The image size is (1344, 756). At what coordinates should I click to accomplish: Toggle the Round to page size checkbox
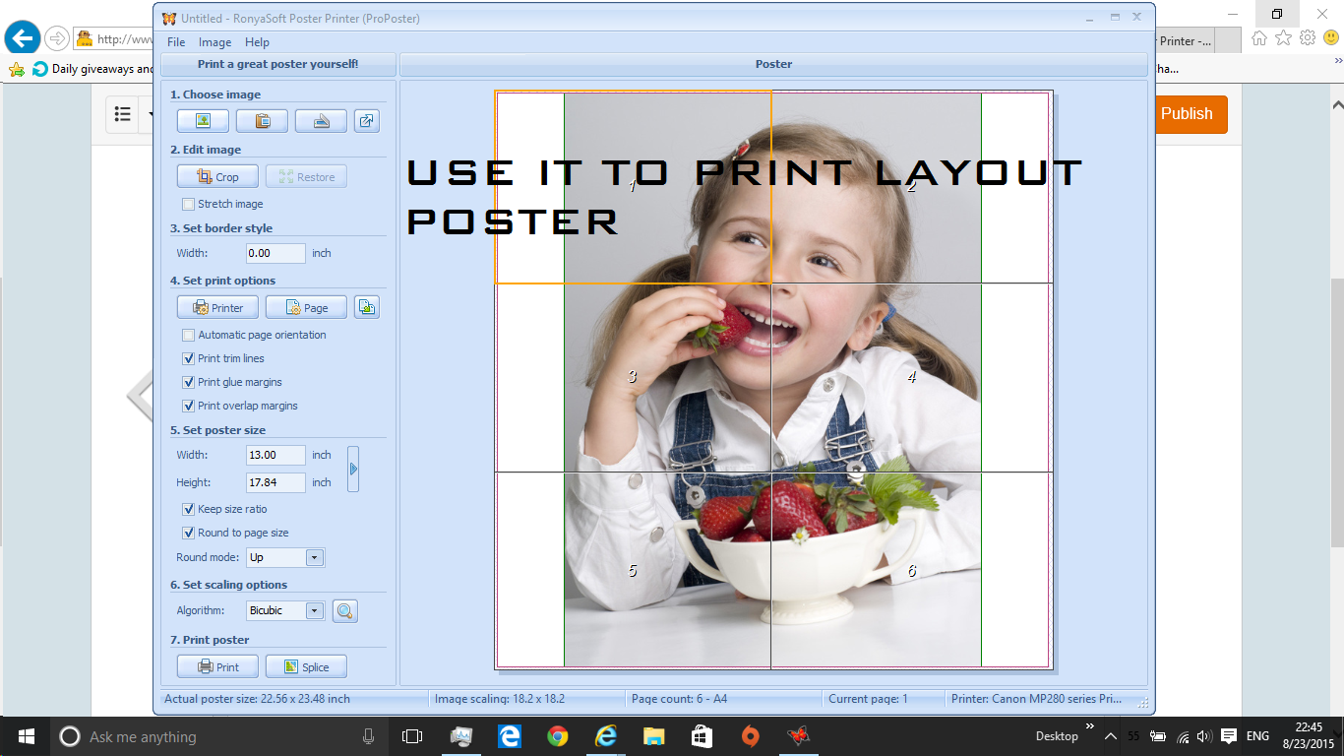(189, 533)
